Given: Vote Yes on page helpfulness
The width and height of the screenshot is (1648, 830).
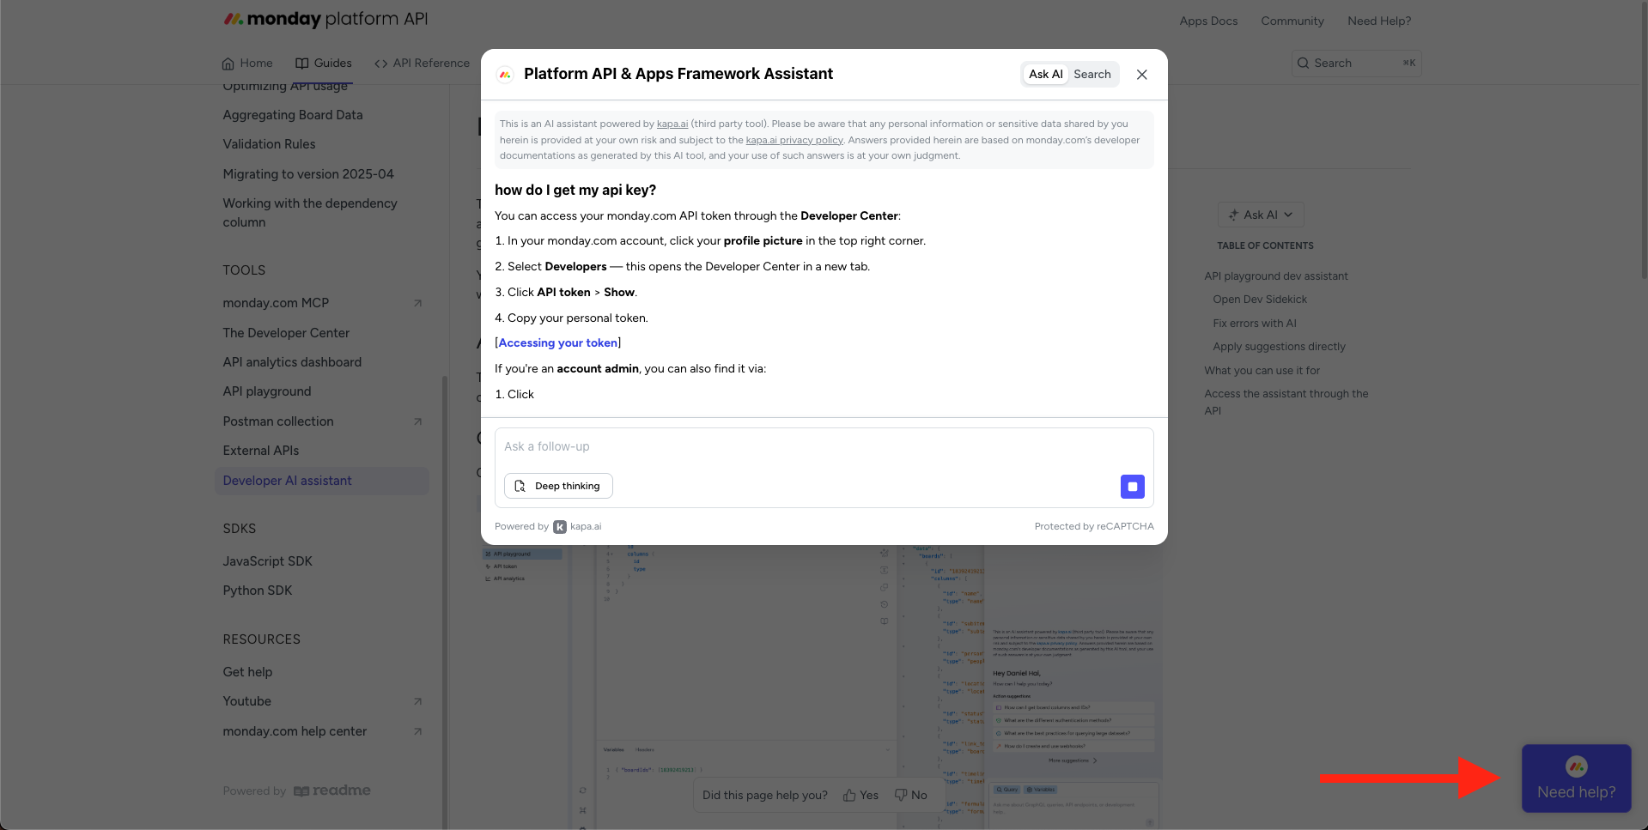Looking at the screenshot, I should click(860, 796).
